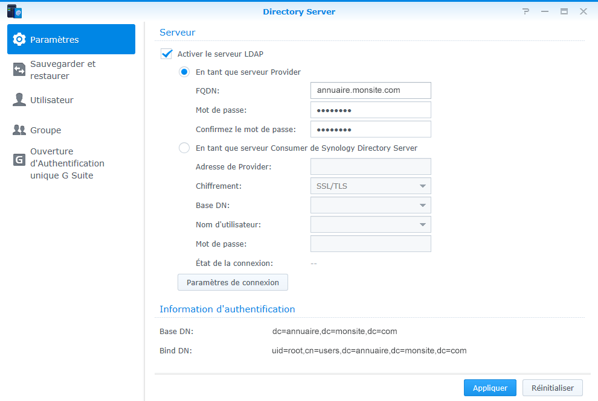The image size is (598, 401).
Task: Click the Base DN value dc=annuaire,dc=monsite,dc=com
Action: coord(335,331)
